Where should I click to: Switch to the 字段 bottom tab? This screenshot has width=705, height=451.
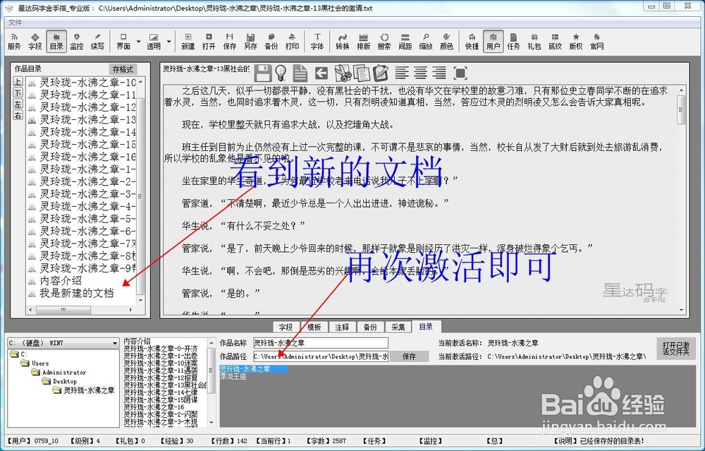[286, 327]
